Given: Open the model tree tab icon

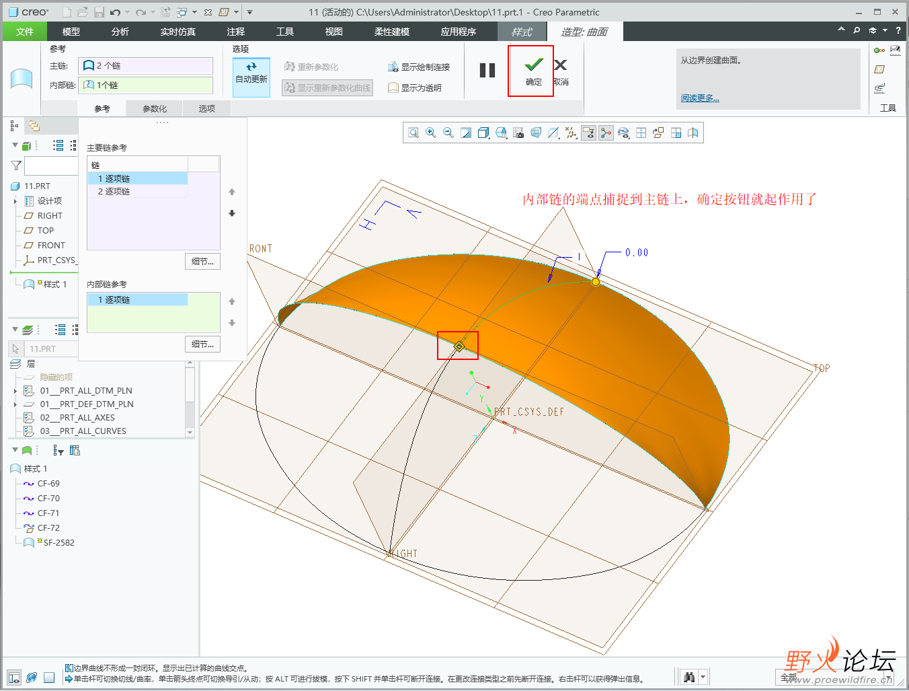Looking at the screenshot, I should click(x=14, y=126).
